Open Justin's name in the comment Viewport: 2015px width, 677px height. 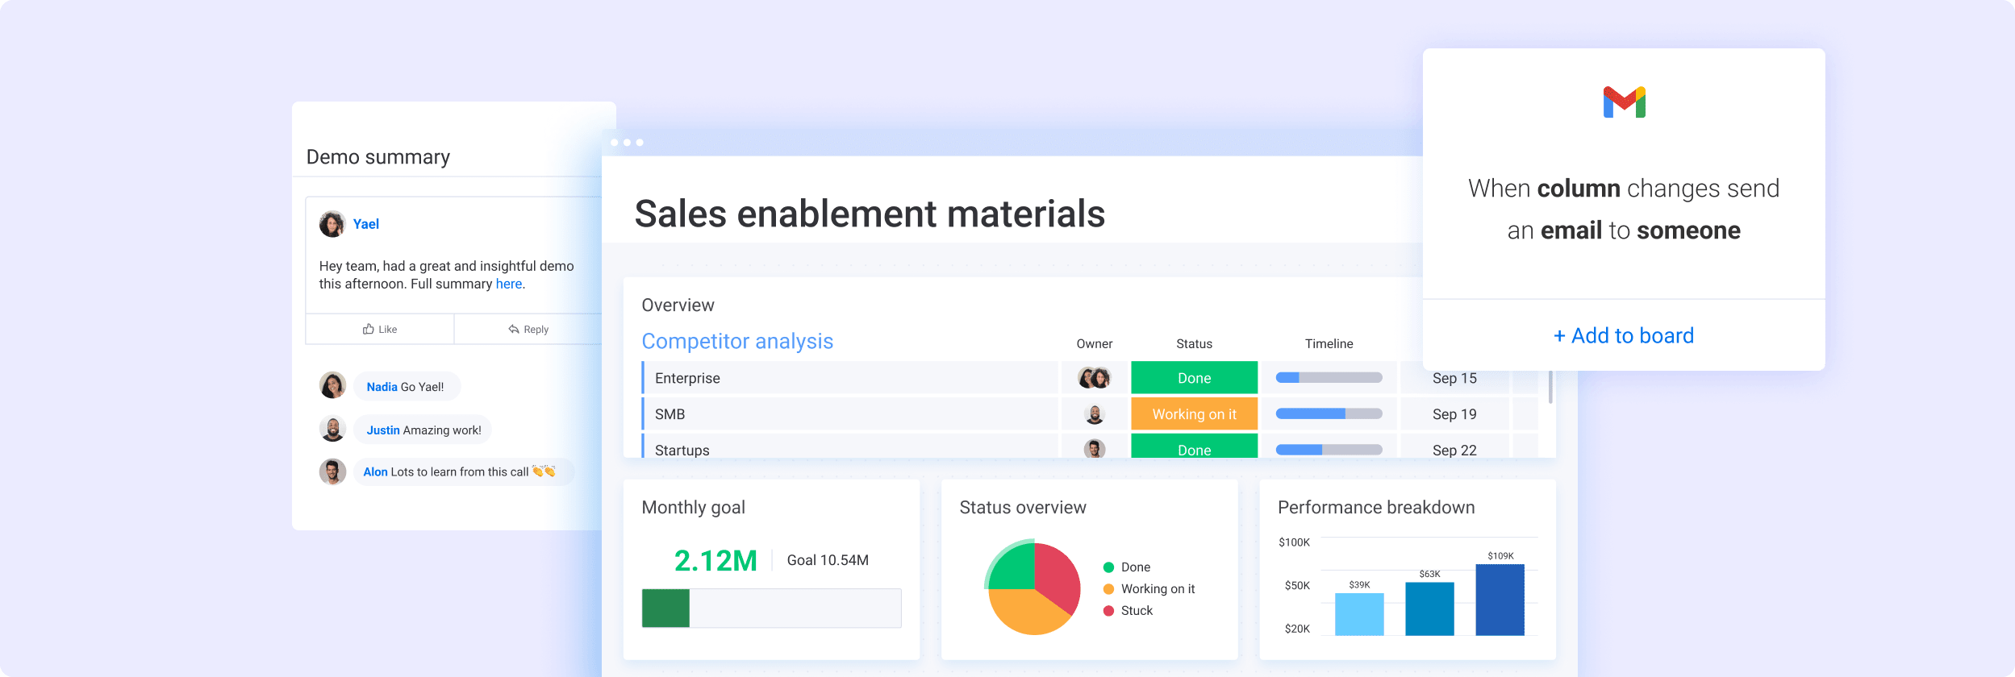coord(383,430)
